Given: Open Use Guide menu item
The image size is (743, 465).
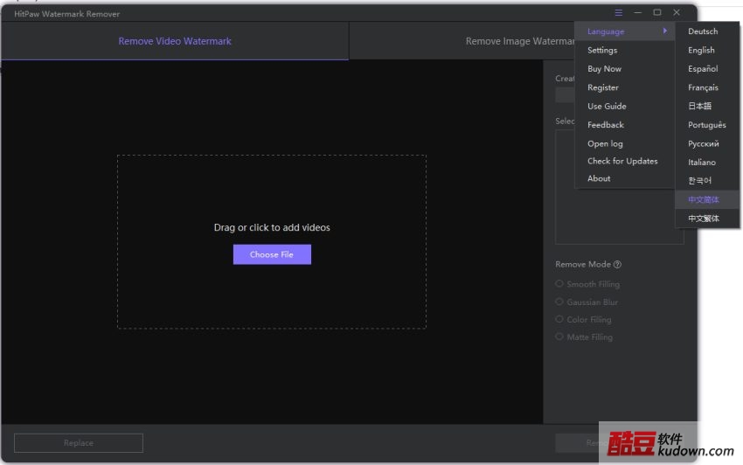Looking at the screenshot, I should tap(624, 106).
